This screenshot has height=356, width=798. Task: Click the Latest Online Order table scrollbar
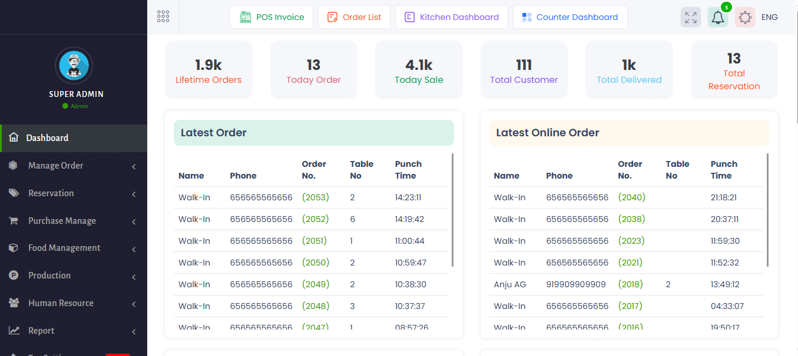[768, 210]
